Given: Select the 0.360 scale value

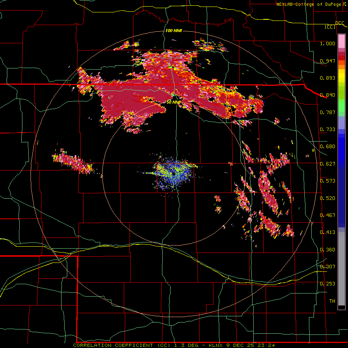Looking at the screenshot, I should [328, 250].
